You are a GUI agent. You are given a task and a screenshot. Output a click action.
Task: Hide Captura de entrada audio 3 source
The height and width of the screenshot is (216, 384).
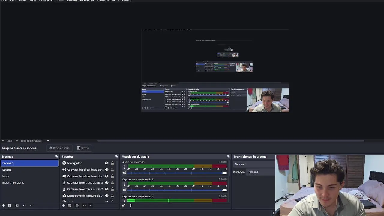106,183
